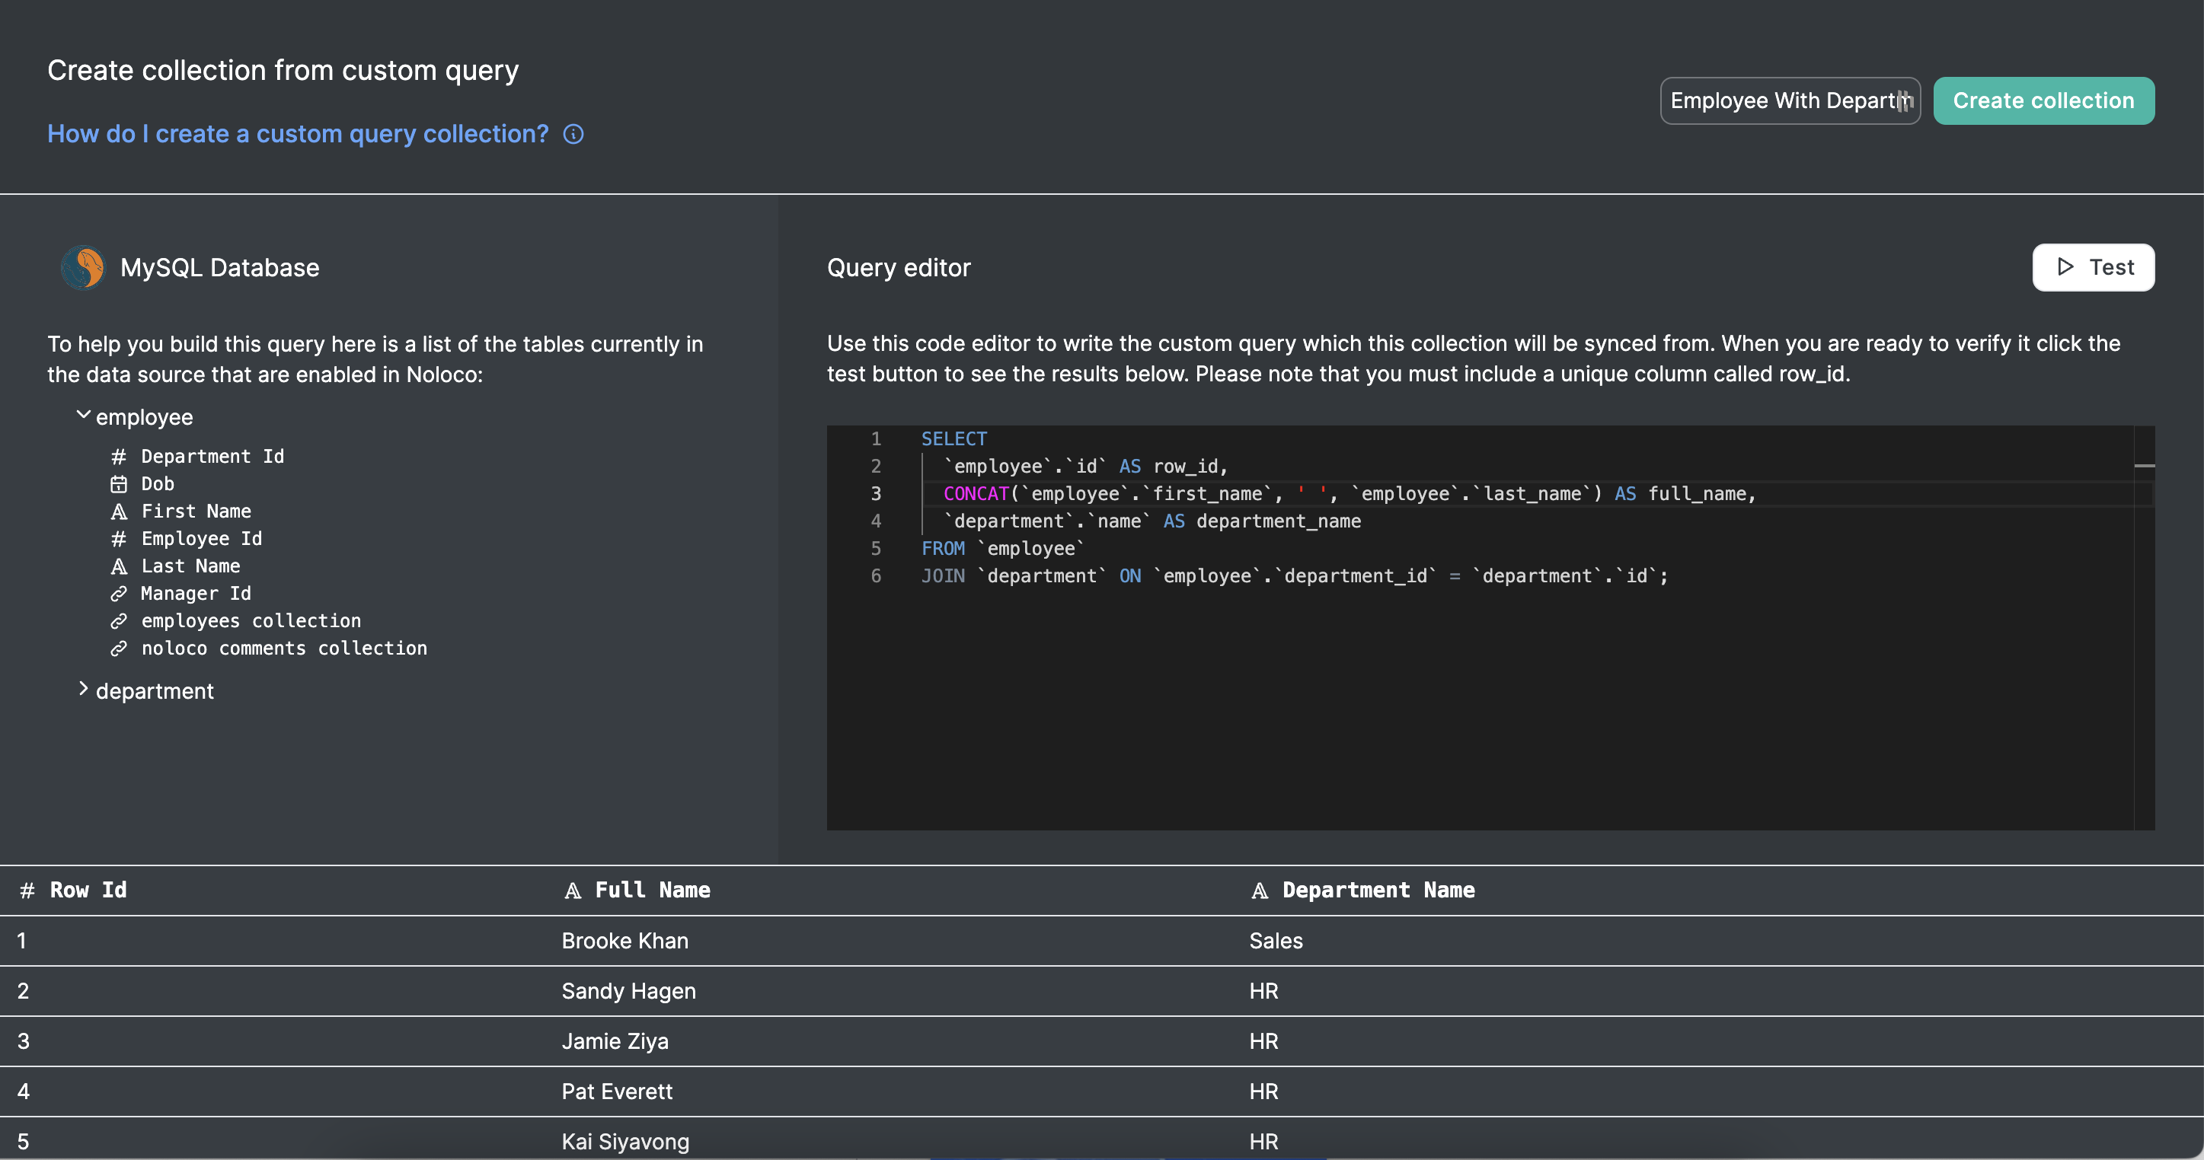Click the editor minimap scrollbar marker
The height and width of the screenshot is (1160, 2204).
[2144, 465]
